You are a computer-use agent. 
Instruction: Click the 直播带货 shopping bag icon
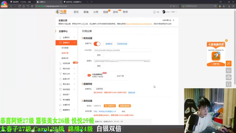pos(60,110)
